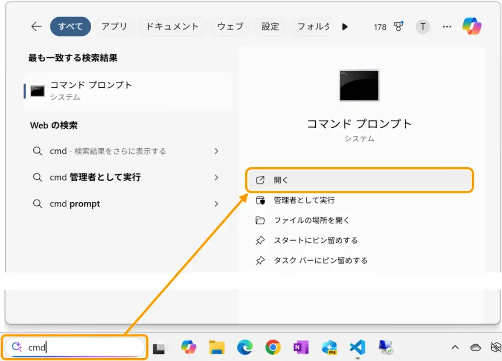Open the three-dot options menu

pos(447,26)
